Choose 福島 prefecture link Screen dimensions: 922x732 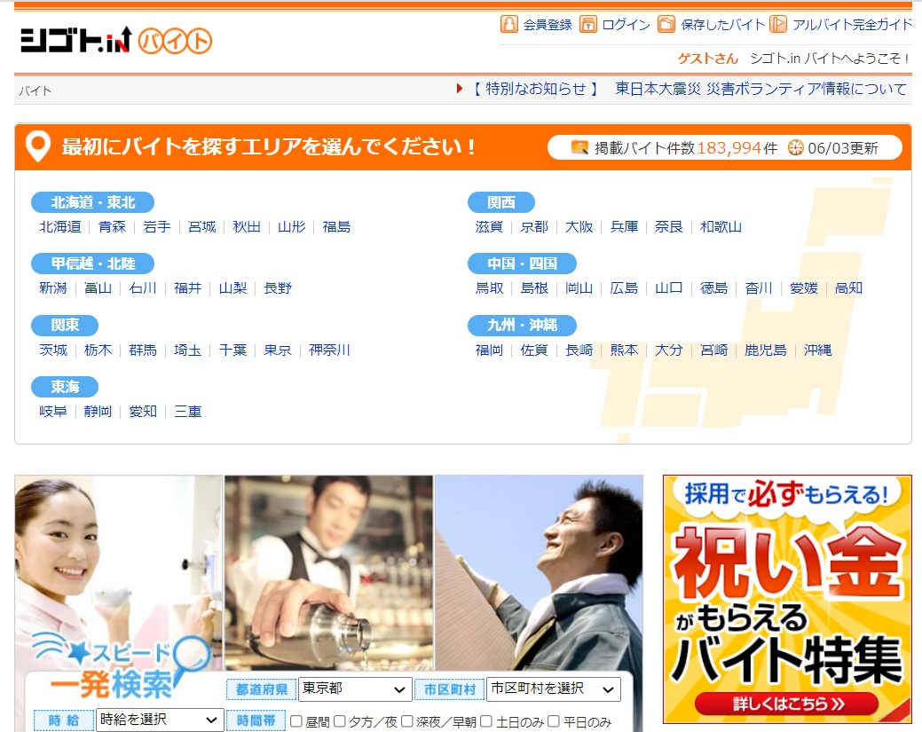337,227
